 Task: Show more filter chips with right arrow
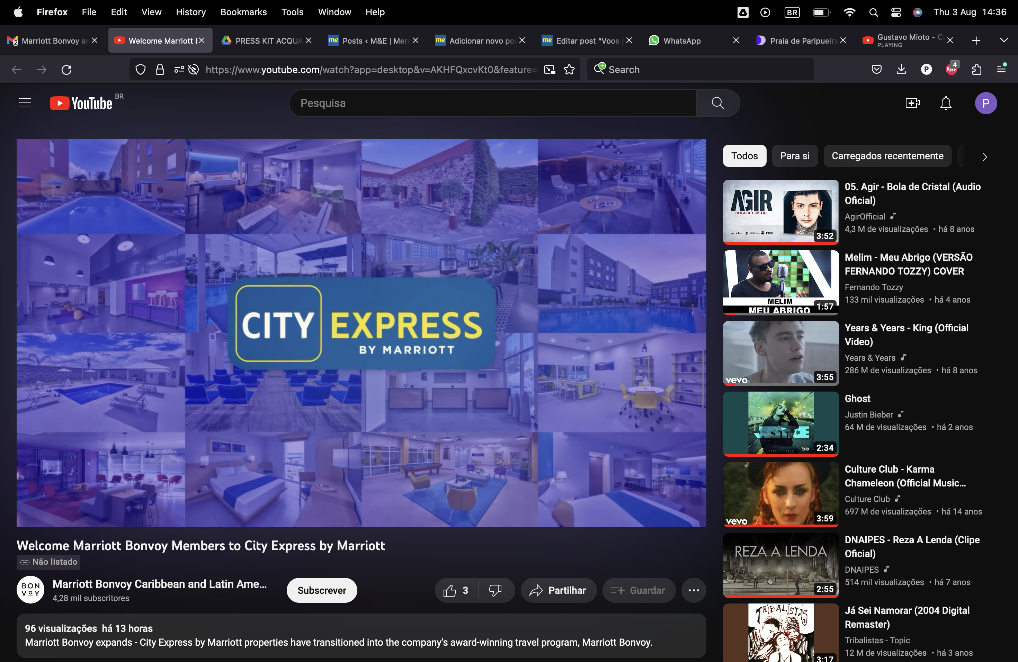tap(985, 157)
